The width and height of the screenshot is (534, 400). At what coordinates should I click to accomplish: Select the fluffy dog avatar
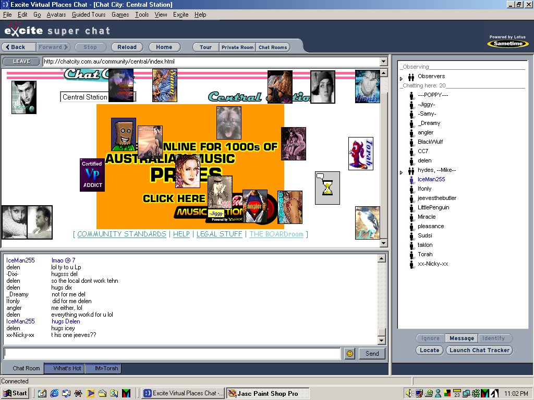[228, 123]
